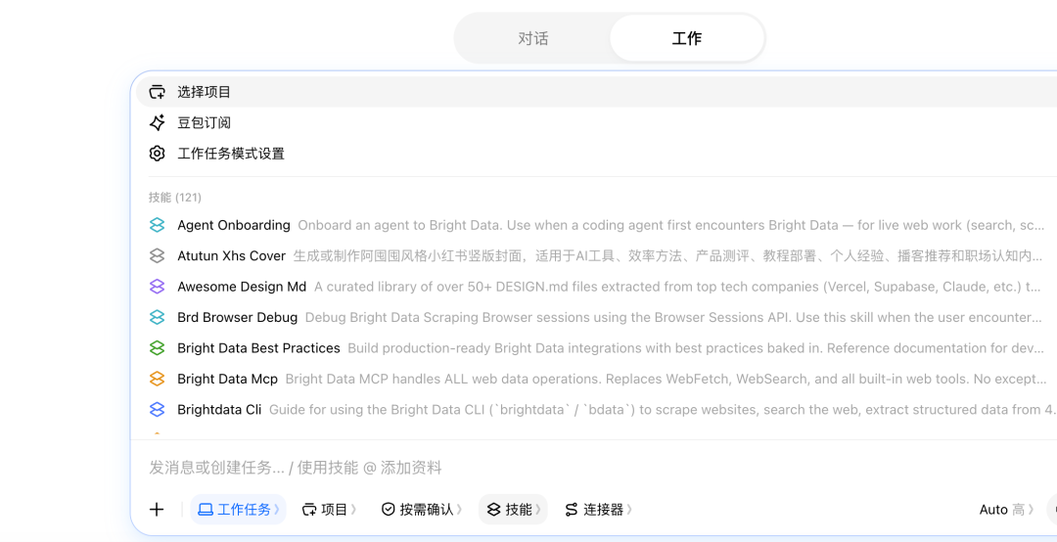The height and width of the screenshot is (542, 1057).
Task: Click the Brd Browser Debug skill icon
Action: click(x=157, y=318)
